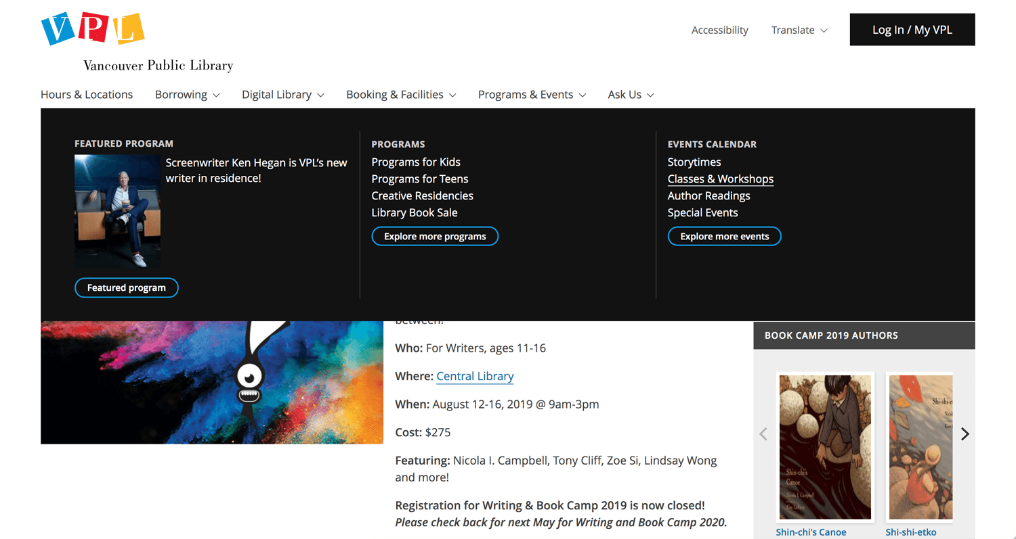Show previous book in carousel
Viewport: 1016px width, 539px height.
point(763,434)
